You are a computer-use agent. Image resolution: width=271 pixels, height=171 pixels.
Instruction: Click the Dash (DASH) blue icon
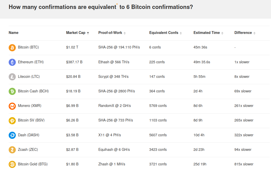[12, 135]
